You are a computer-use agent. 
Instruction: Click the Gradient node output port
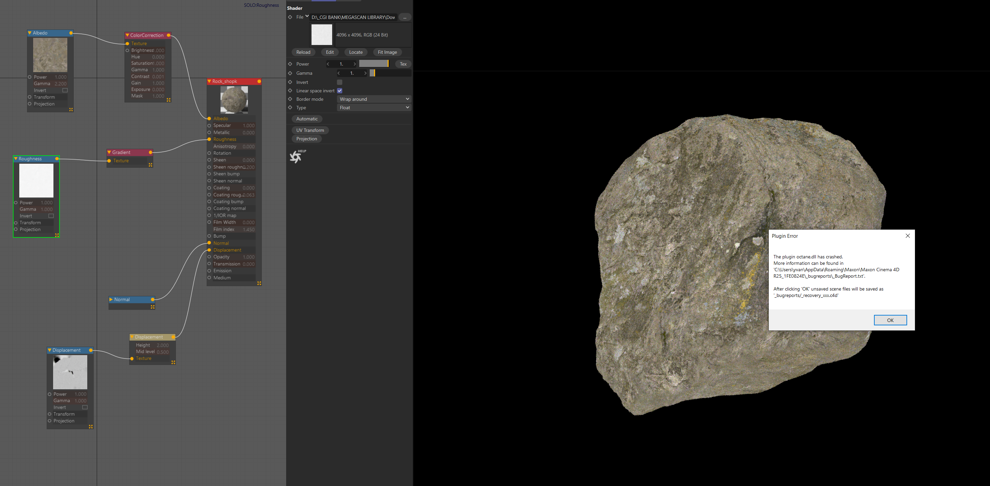150,153
